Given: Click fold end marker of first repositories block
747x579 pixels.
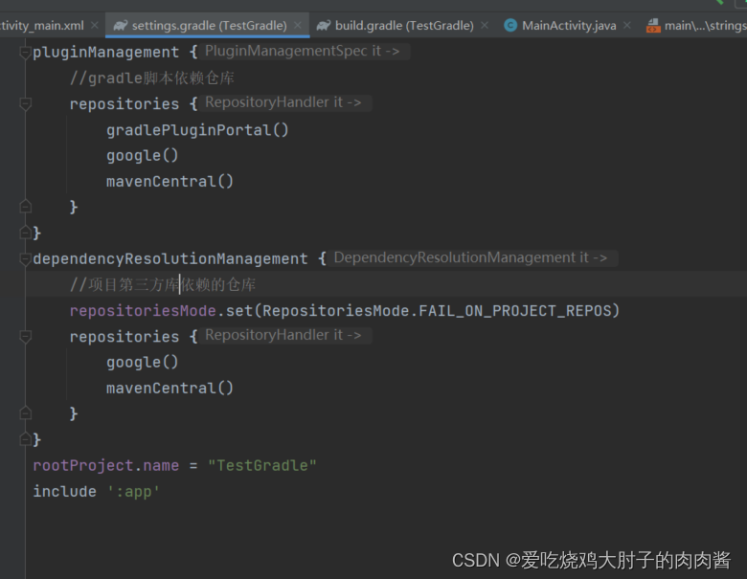Looking at the screenshot, I should pyautogui.click(x=25, y=206).
